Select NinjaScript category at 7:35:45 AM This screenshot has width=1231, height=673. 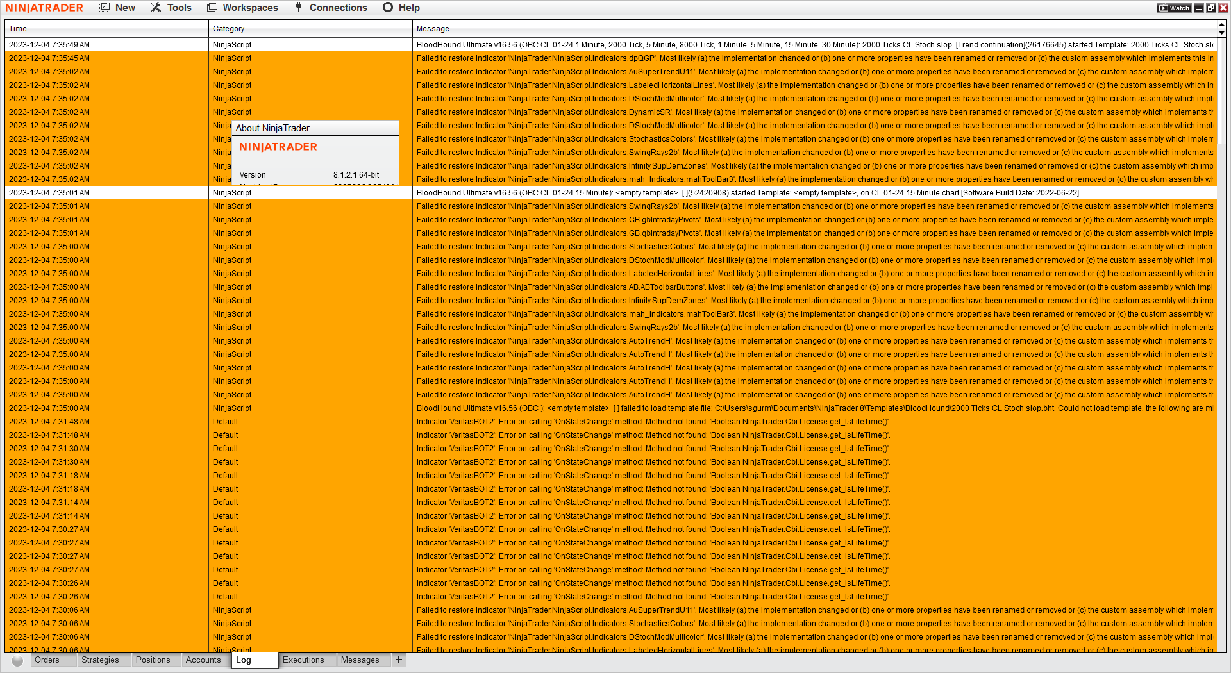point(310,58)
